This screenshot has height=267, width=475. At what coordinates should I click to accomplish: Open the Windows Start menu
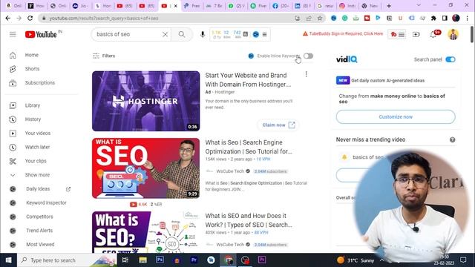[x=8, y=260]
